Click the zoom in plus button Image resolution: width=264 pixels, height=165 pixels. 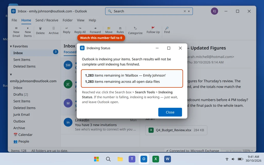(252, 151)
